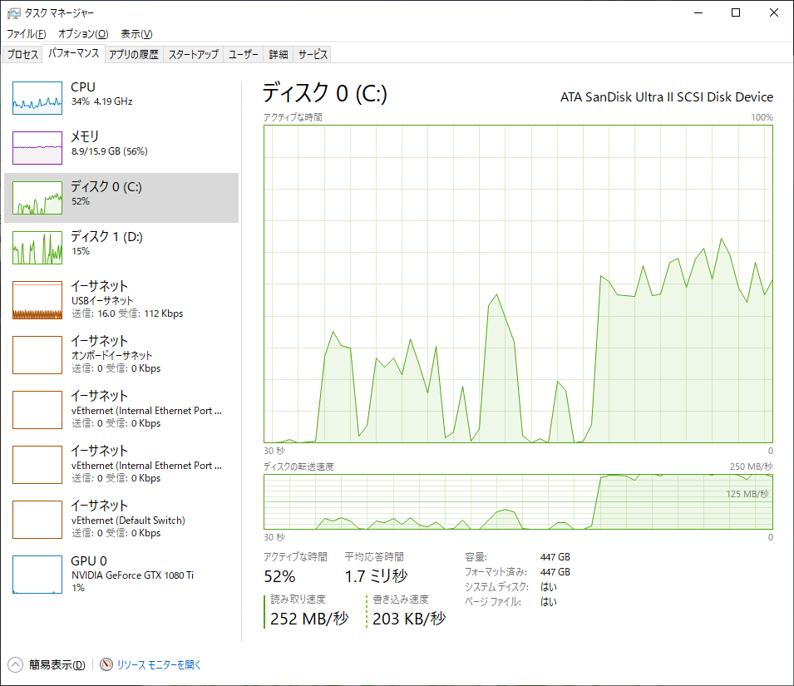Select the ディスク 0 (C:) graph thumbnail
Screen dimensions: 794x686
[37, 197]
